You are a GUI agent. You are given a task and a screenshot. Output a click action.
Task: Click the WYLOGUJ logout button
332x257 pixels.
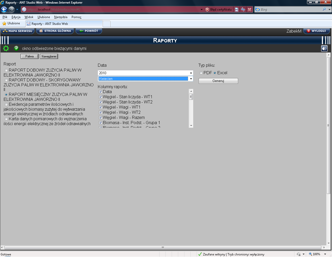316,31
